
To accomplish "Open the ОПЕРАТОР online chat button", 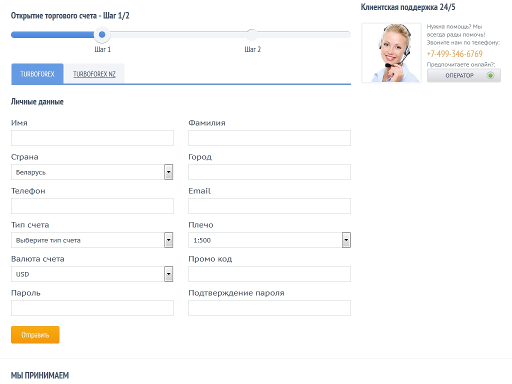I will (463, 75).
